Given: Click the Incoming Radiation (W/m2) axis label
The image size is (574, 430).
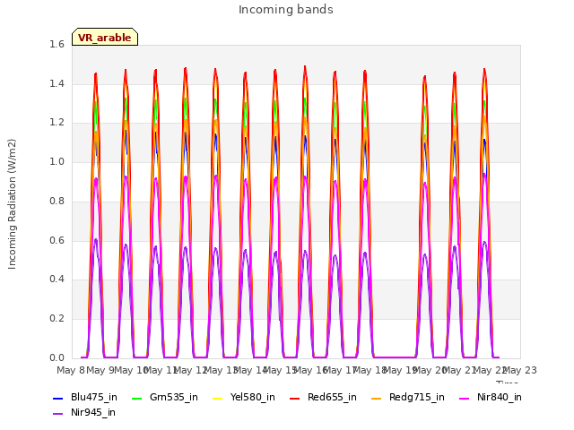Looking at the screenshot, I should 12,204.
